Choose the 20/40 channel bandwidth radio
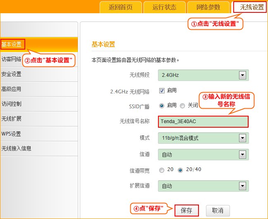The height and width of the screenshot is (219, 268). pos(180,170)
